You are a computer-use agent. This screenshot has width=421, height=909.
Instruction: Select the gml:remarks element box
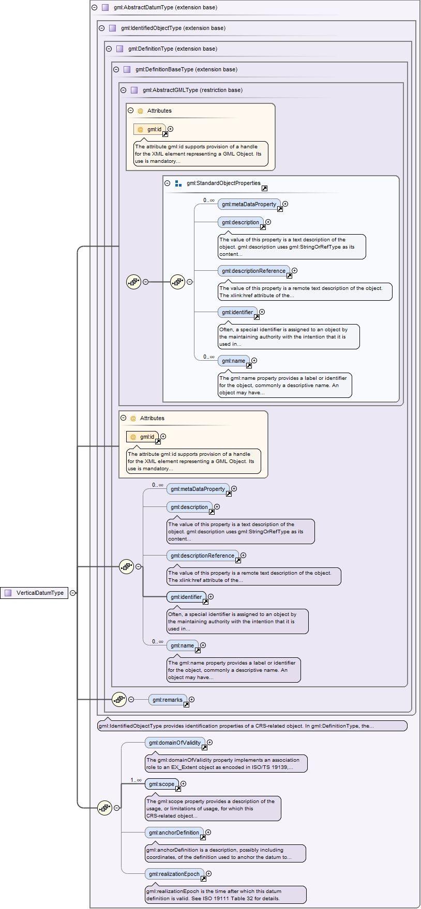pyautogui.click(x=166, y=700)
